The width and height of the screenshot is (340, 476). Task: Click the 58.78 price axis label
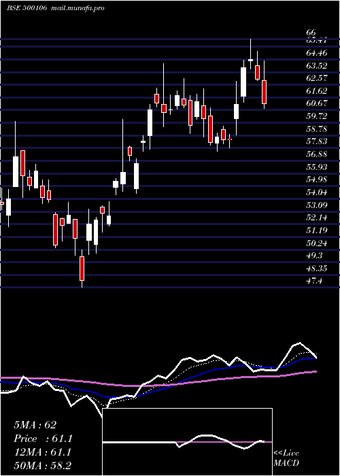click(x=317, y=129)
